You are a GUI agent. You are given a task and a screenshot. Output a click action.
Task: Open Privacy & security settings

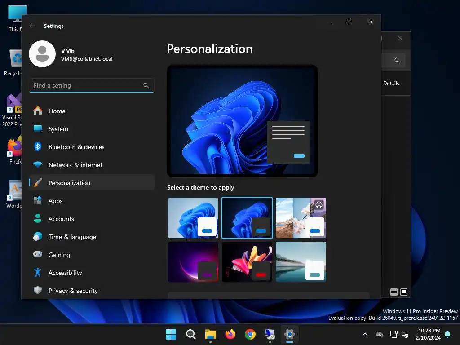point(92,291)
